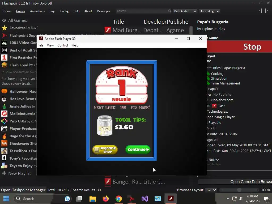The width and height of the screenshot is (272, 204).
Task: Click Open Game Data Browser button
Action: (x=235, y=182)
